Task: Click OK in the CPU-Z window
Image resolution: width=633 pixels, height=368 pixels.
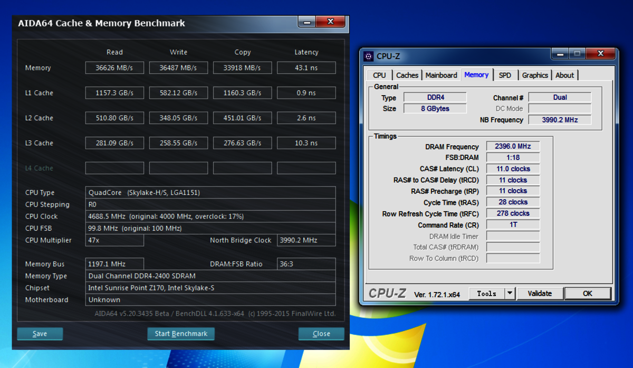Action: (x=588, y=294)
